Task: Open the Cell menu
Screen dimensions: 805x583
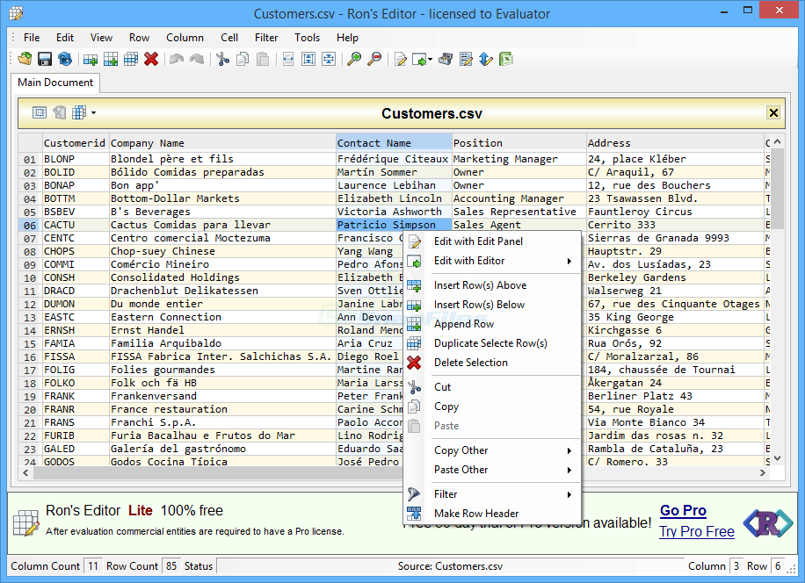Action: point(229,38)
